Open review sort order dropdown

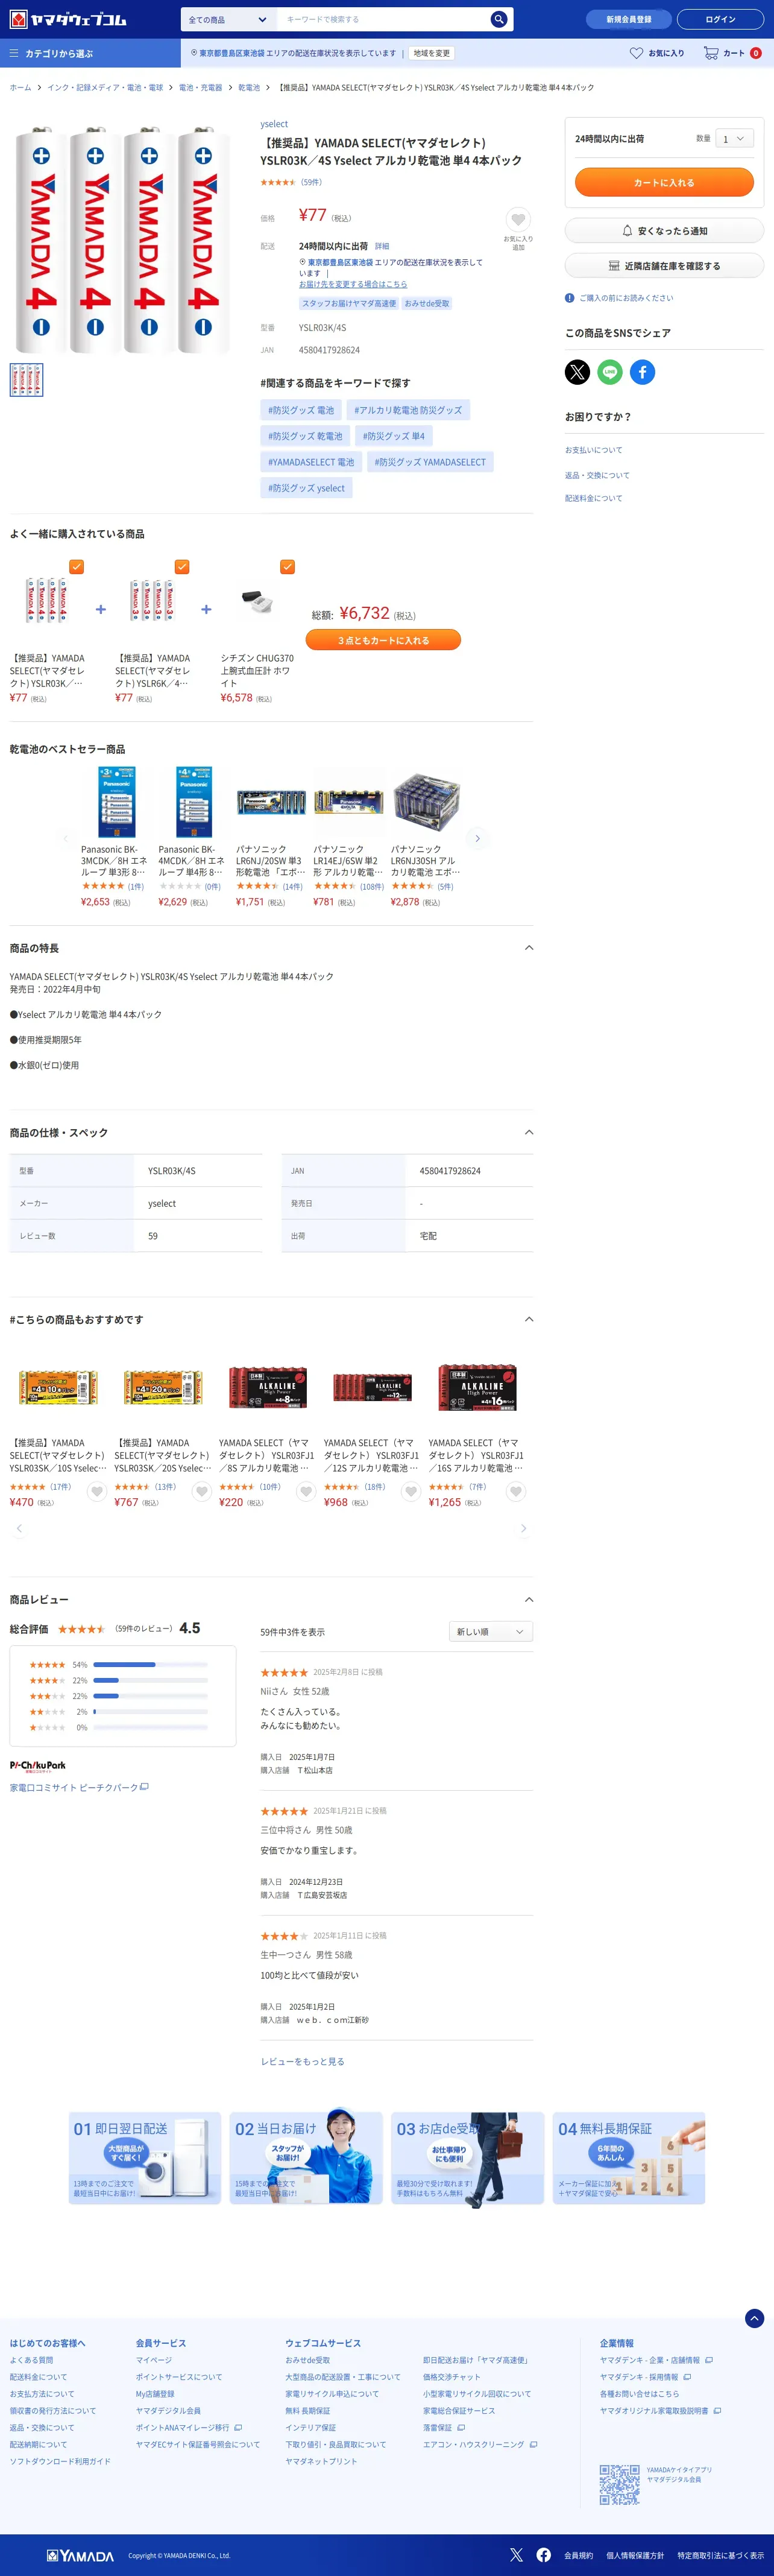click(x=491, y=1631)
